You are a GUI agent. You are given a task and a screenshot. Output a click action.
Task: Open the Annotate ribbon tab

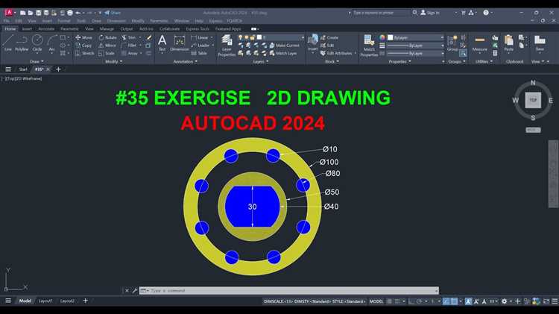[x=46, y=29]
